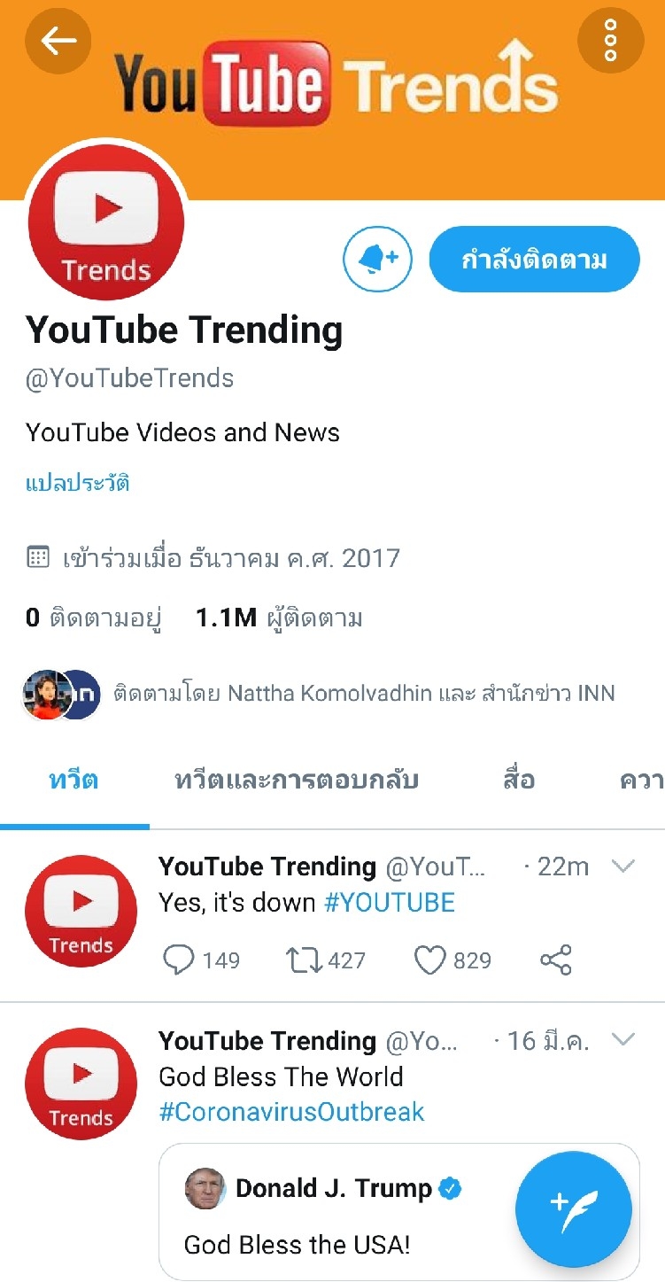
Task: Expand options for the 16 March tweet
Action: (x=623, y=1040)
